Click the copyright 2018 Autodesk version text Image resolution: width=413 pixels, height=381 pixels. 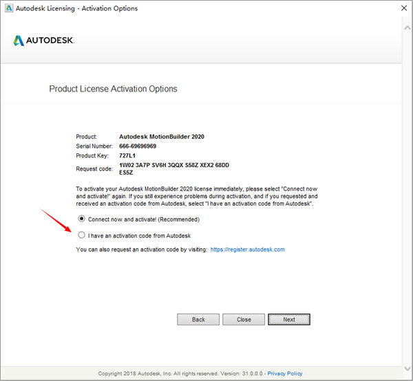tap(180, 373)
